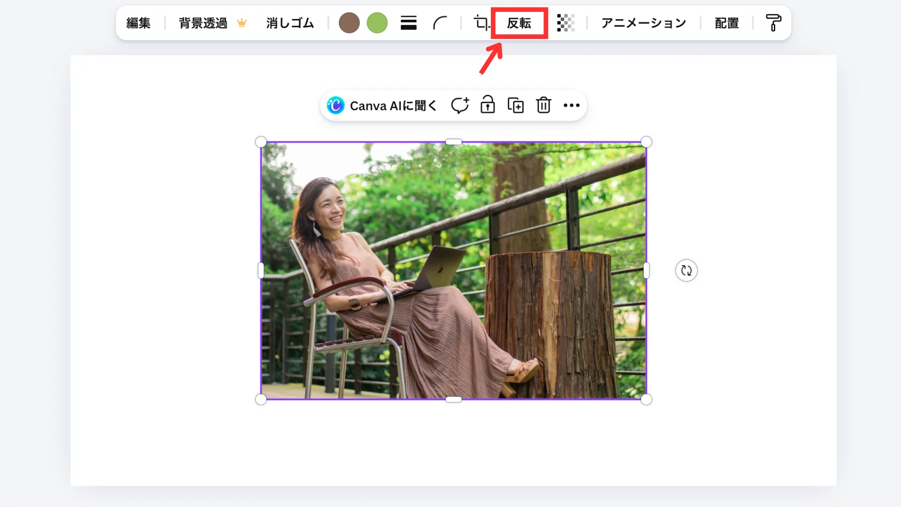Delete the image with trash icon
Image resolution: width=901 pixels, height=507 pixels.
click(543, 105)
